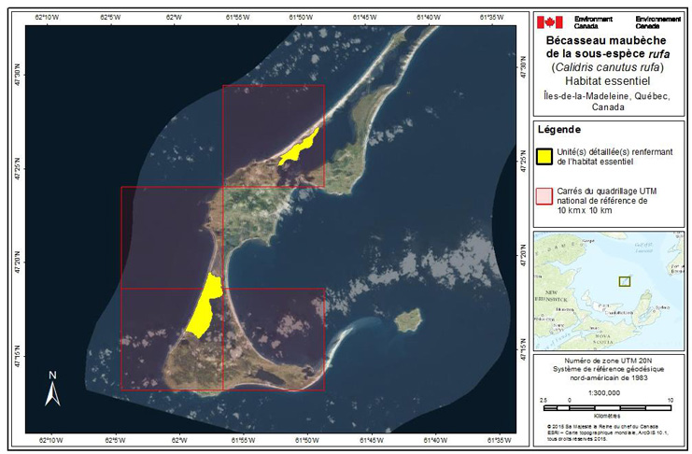Click the small isolated island east of archipelago
This screenshot has height=454, width=692.
point(407,323)
